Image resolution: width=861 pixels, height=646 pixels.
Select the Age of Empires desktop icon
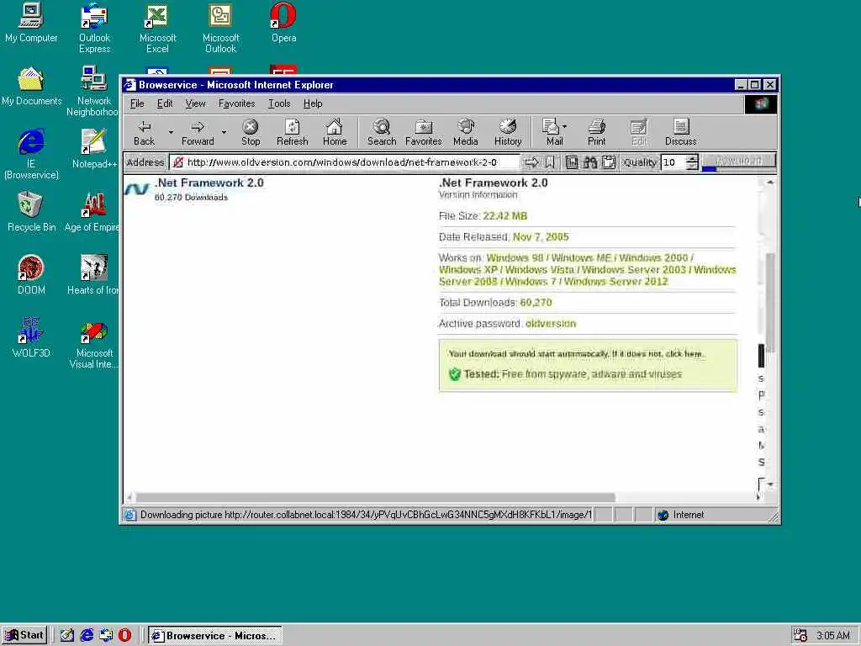(x=92, y=211)
